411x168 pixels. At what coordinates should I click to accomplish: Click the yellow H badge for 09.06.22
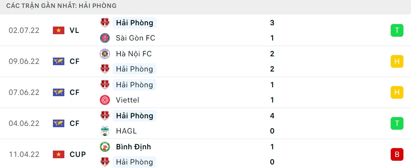tap(397, 61)
